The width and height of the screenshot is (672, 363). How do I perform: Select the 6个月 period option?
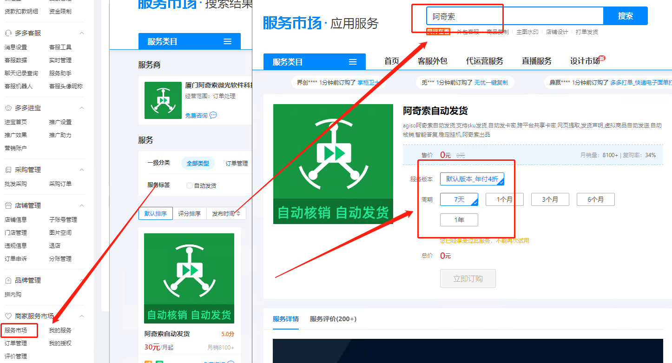[596, 199]
